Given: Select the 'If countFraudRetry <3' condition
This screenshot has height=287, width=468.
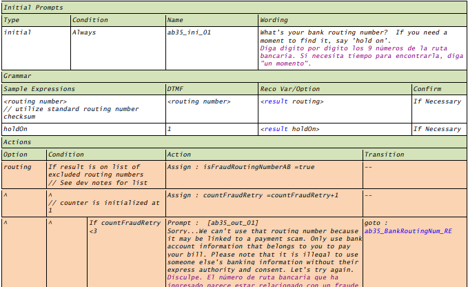Looking at the screenshot, I should [x=125, y=227].
